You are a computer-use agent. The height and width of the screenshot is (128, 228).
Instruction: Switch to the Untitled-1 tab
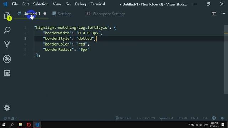click(32, 14)
